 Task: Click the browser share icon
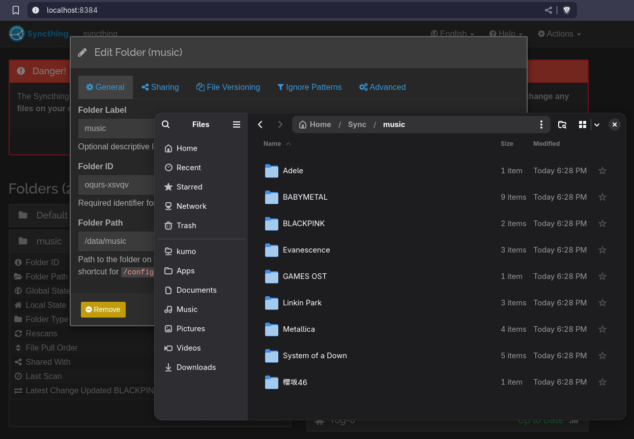pyautogui.click(x=549, y=10)
